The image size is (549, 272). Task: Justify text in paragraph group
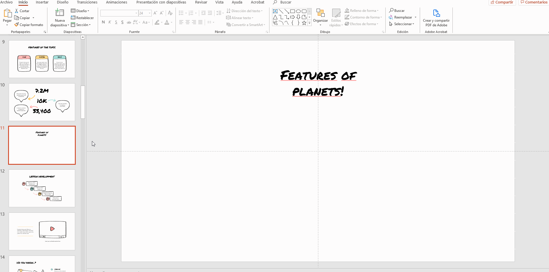click(200, 22)
